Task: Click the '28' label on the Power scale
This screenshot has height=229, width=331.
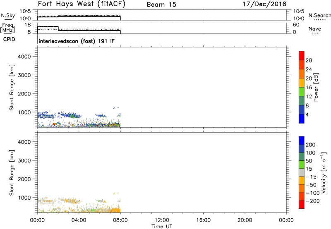Action: click(x=309, y=60)
